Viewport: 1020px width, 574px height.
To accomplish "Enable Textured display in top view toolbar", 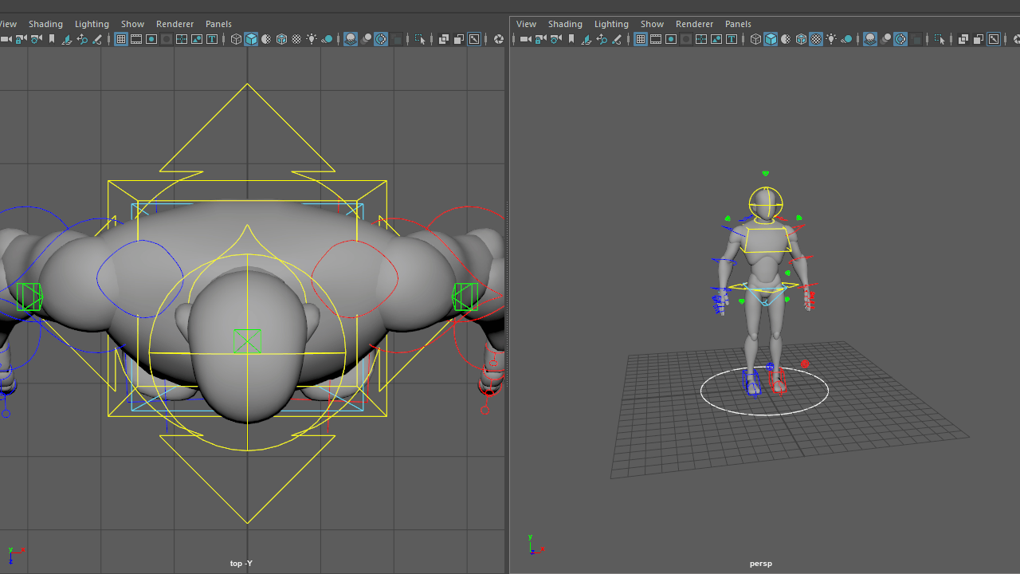I will [x=296, y=39].
